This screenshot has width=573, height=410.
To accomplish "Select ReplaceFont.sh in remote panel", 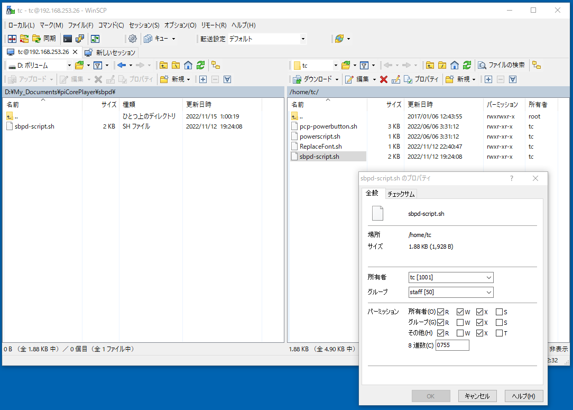I will (x=320, y=147).
